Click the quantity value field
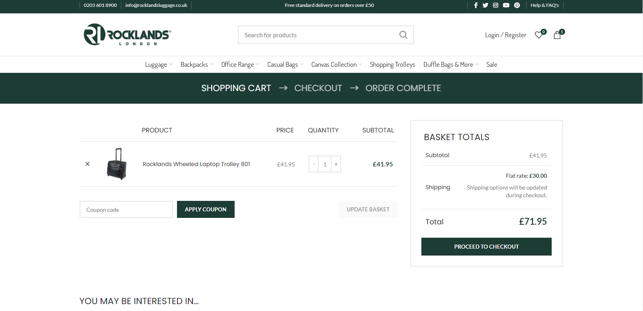 point(325,164)
